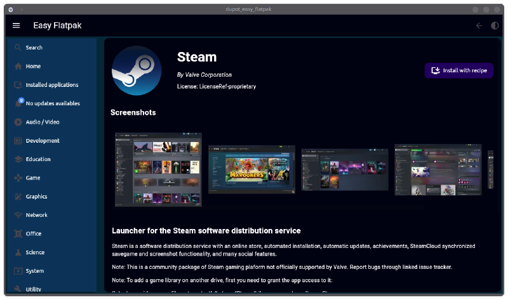Select the Game controller category icon
This screenshot has width=508, height=300.
click(18, 178)
